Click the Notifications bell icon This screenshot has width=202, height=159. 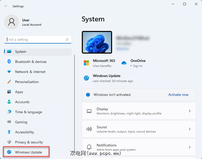pos(89,147)
